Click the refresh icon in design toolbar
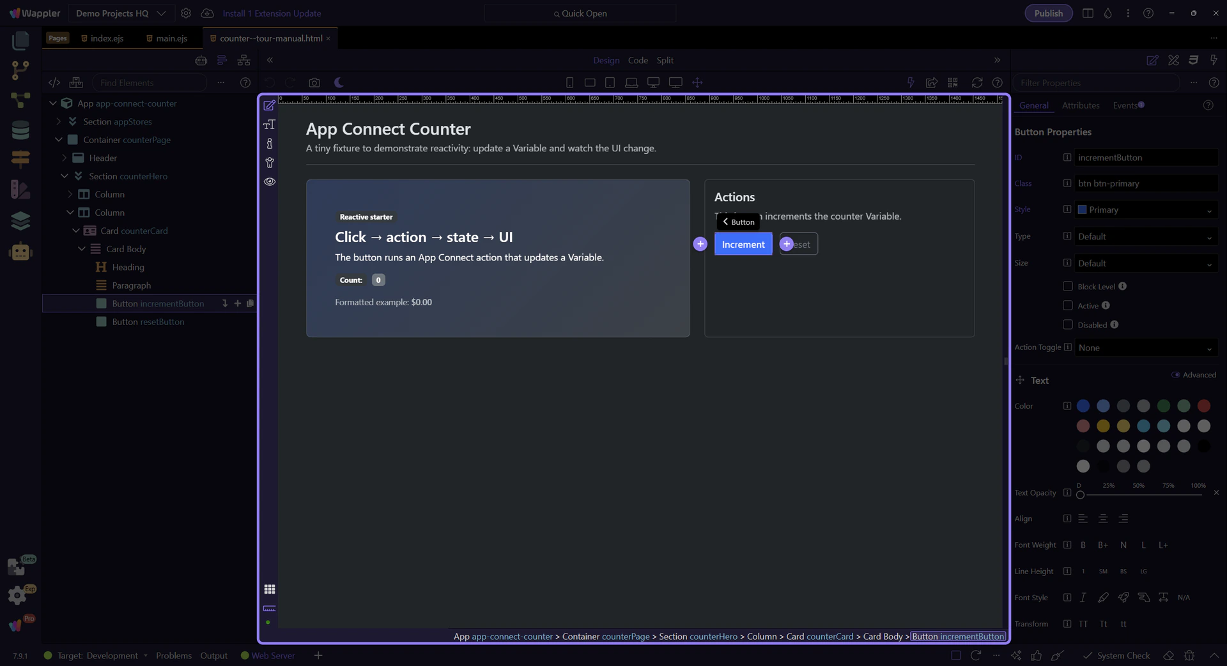This screenshot has height=666, width=1227. (976, 82)
